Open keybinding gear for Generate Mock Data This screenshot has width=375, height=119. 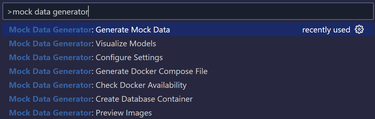click(x=359, y=30)
